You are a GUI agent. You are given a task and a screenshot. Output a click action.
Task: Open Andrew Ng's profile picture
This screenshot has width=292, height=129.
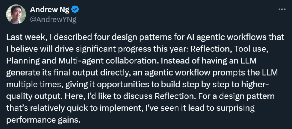(x=15, y=15)
